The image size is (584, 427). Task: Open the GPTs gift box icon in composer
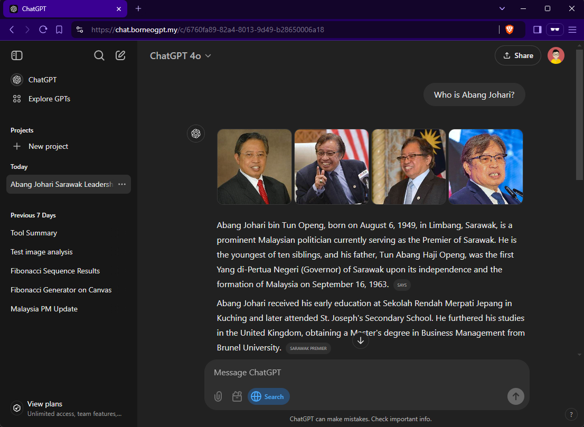[237, 396]
